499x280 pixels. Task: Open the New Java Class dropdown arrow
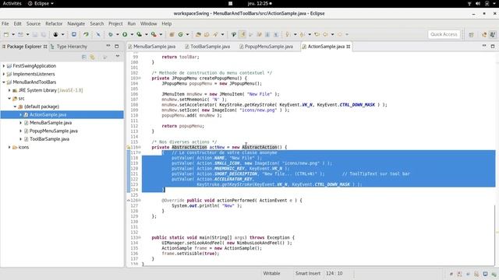(187, 34)
